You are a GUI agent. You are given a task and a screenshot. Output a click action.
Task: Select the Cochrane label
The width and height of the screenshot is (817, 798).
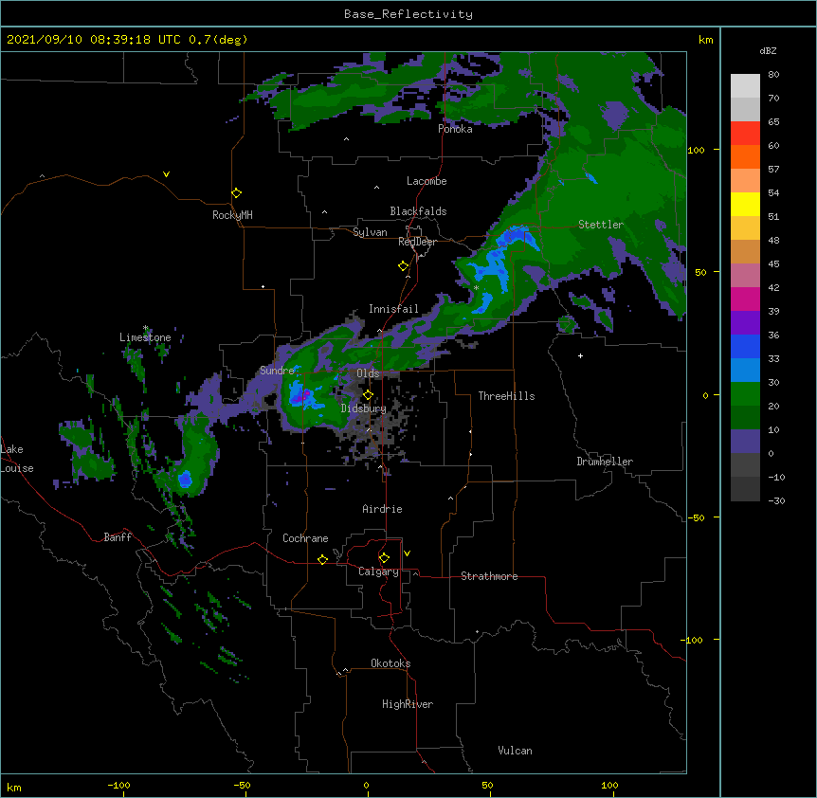coord(305,538)
